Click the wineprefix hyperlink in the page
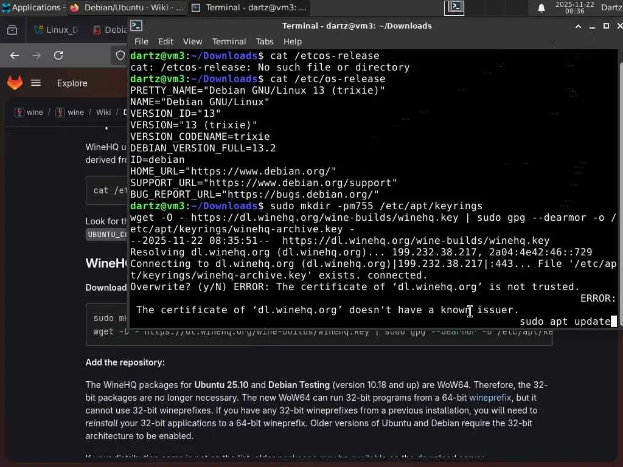The height and width of the screenshot is (467, 623). pos(490,398)
